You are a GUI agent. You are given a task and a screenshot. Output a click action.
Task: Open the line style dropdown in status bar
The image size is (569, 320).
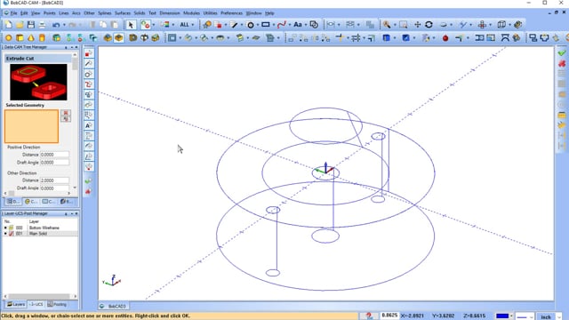[x=531, y=316]
